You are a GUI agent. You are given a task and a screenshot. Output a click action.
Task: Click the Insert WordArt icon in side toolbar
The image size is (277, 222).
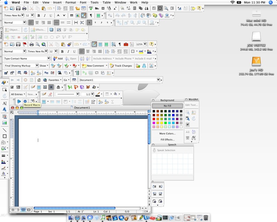[5, 109]
